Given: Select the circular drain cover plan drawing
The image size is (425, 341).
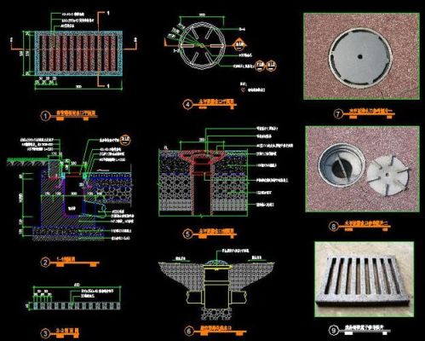Looking at the screenshot, I should click(202, 46).
